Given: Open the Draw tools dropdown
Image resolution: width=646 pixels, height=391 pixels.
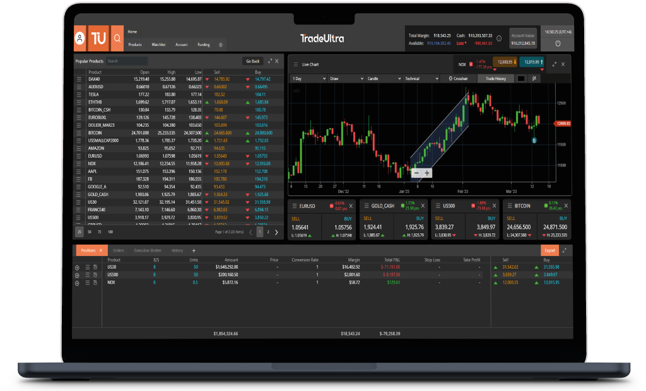Looking at the screenshot, I should [x=346, y=79].
